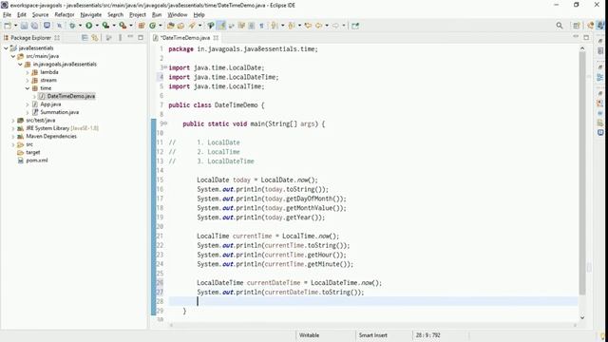
Task: Select App.java in Package Explorer
Action: (50, 104)
